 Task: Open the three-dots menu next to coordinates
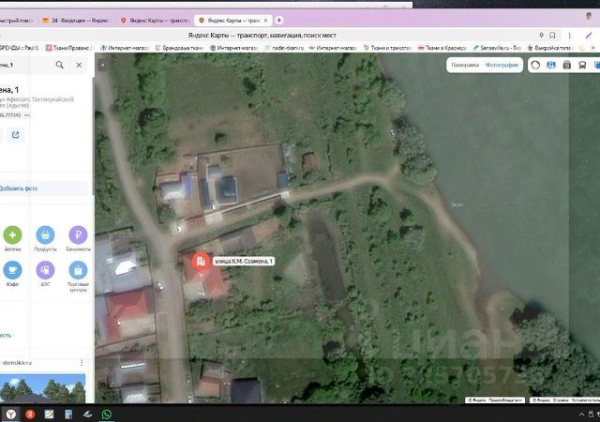[x=27, y=115]
